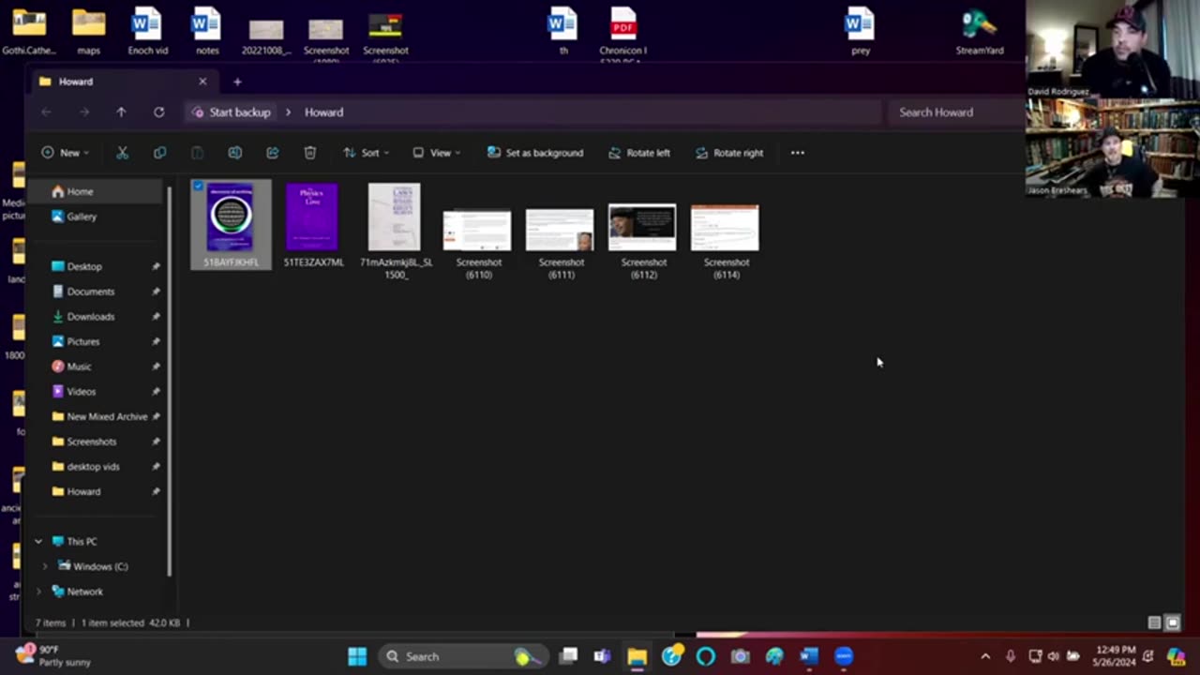The width and height of the screenshot is (1200, 675).
Task: Open Word from the taskbar
Action: point(809,656)
